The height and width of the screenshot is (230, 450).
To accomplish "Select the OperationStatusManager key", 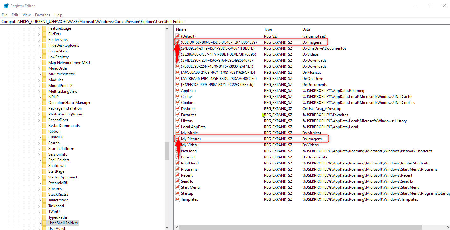I will pos(69,103).
